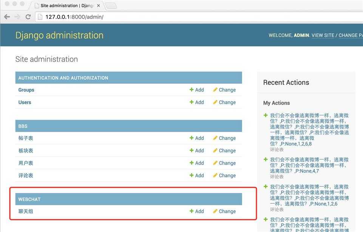363x232 pixels.
Task: Click Add in the 评论表 row
Action: [199, 175]
